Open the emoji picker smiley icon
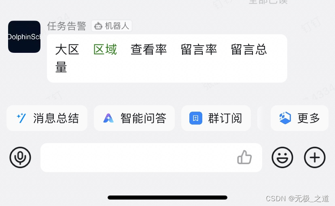Screen dimensions: 335x206 (x=282, y=158)
